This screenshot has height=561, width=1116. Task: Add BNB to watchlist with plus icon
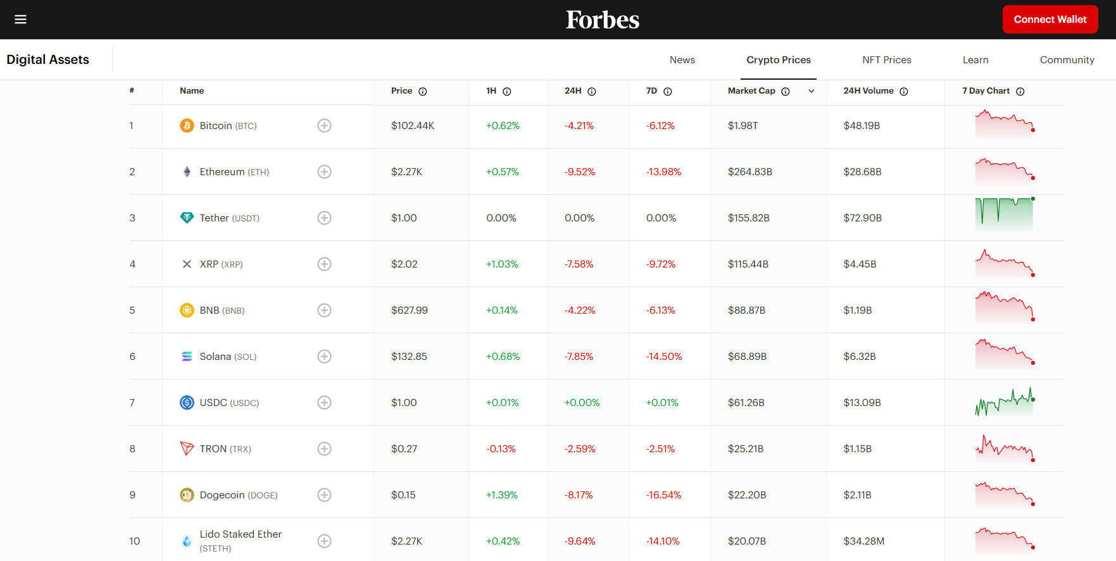coord(324,311)
